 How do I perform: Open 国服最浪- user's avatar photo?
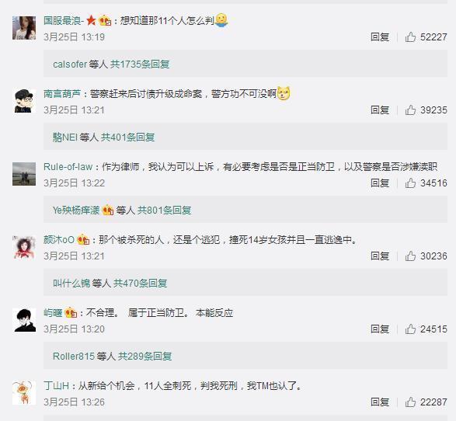point(24,28)
